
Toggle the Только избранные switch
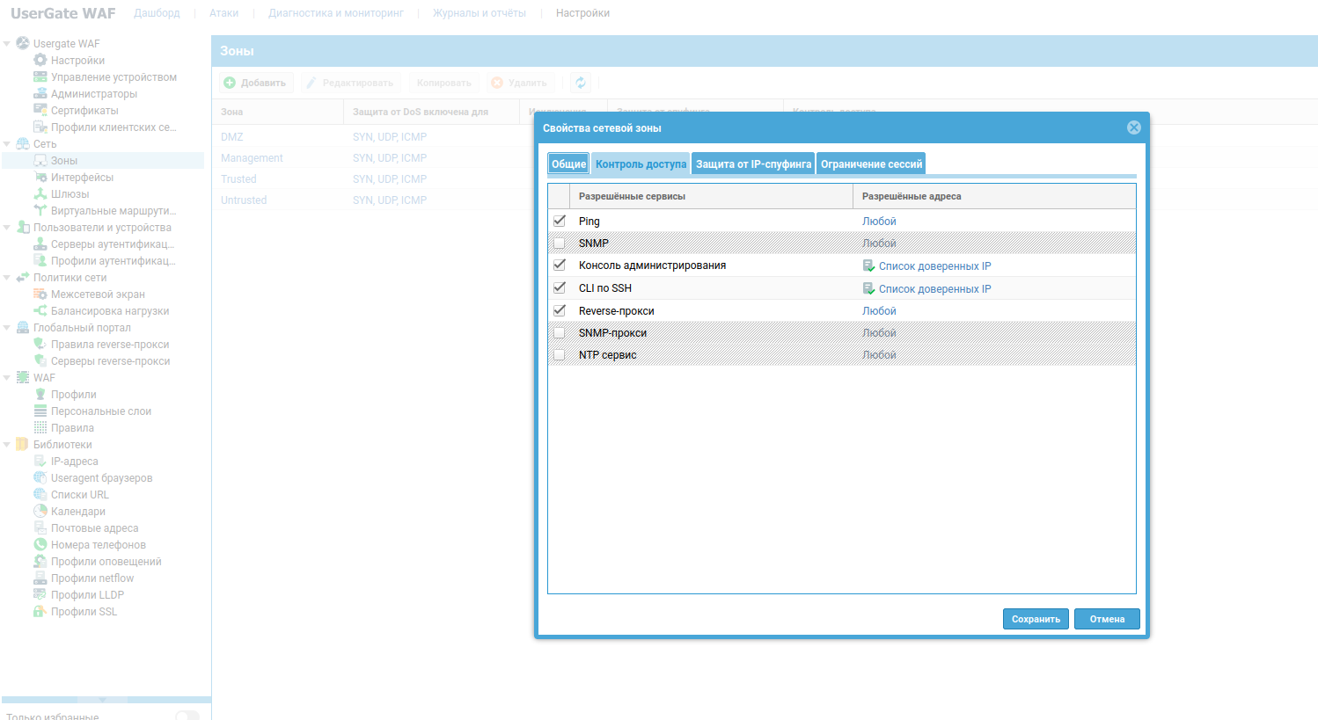[187, 716]
